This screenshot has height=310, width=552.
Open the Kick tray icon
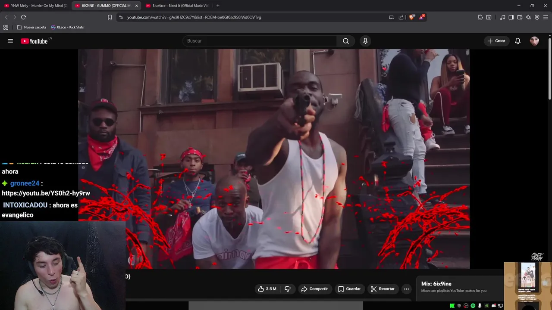pos(452,306)
